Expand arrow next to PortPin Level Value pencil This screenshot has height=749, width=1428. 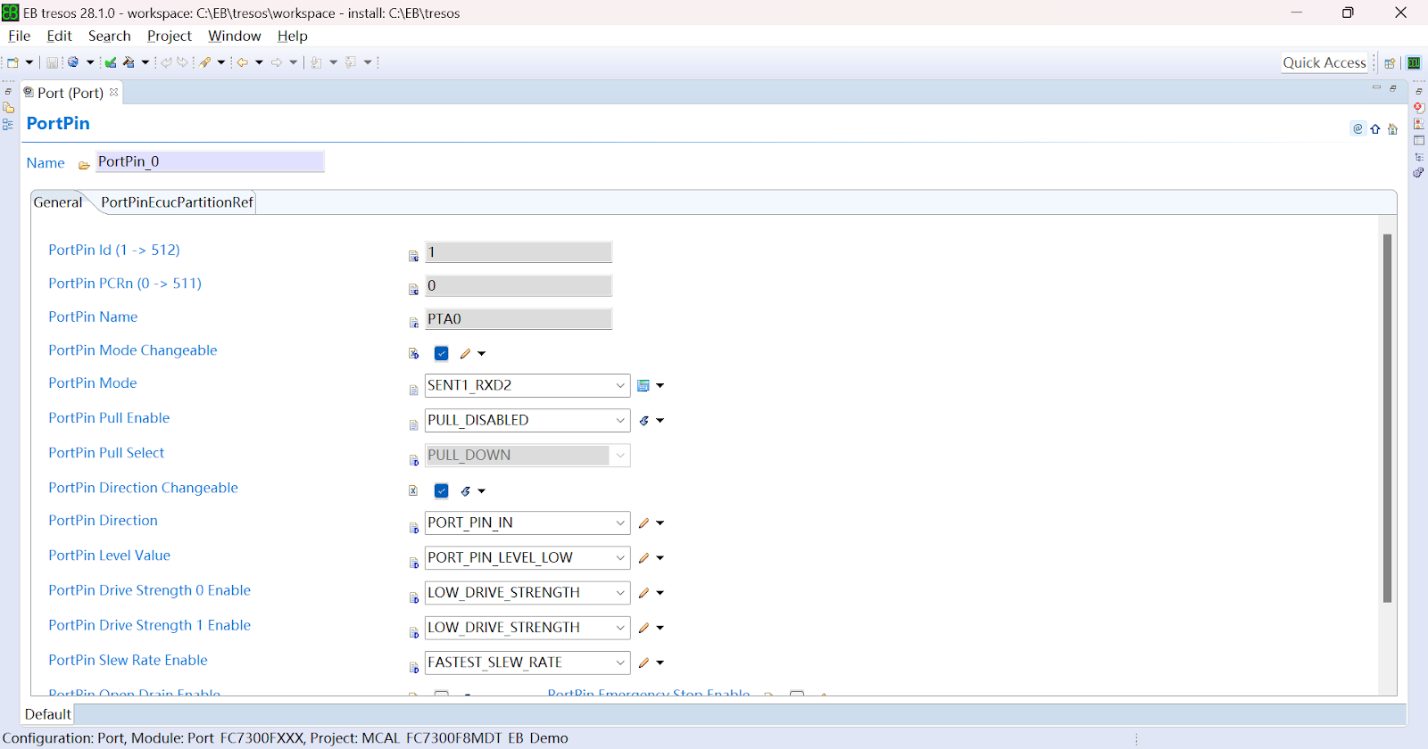tap(660, 558)
